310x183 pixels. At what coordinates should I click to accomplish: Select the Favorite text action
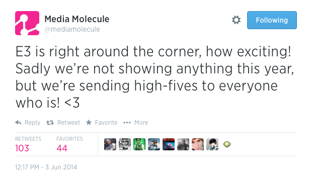(x=106, y=123)
